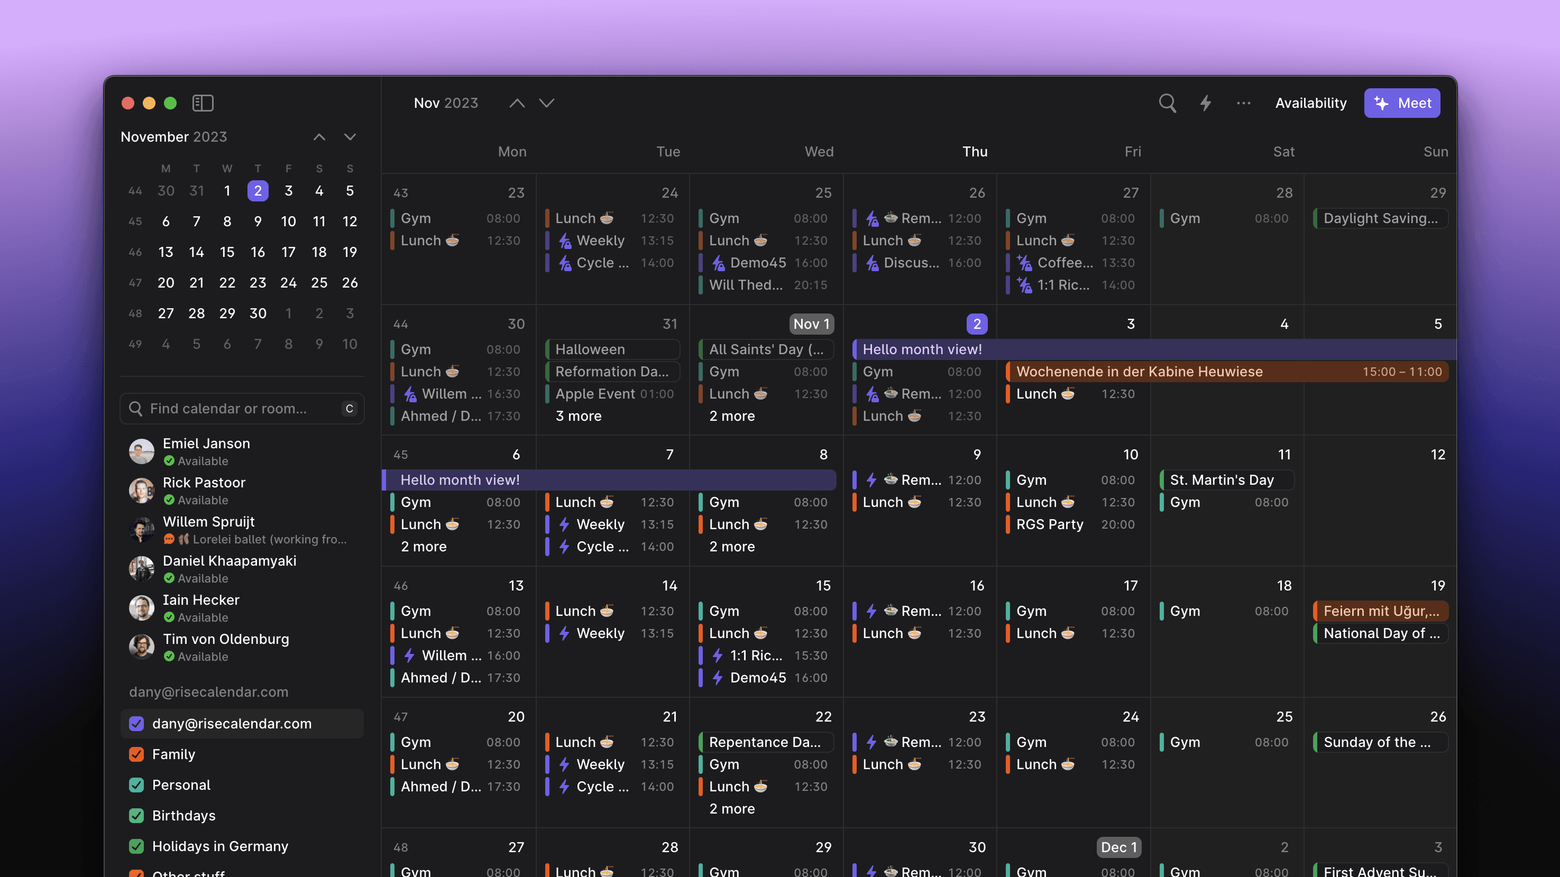Open Repentance Day event on Nov 22
Viewport: 1560px width, 877px height.
click(x=766, y=742)
